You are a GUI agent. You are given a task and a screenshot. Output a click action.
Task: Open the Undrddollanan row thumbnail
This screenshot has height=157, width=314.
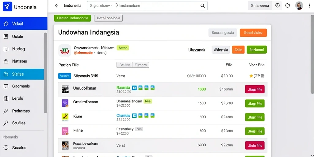(65, 89)
